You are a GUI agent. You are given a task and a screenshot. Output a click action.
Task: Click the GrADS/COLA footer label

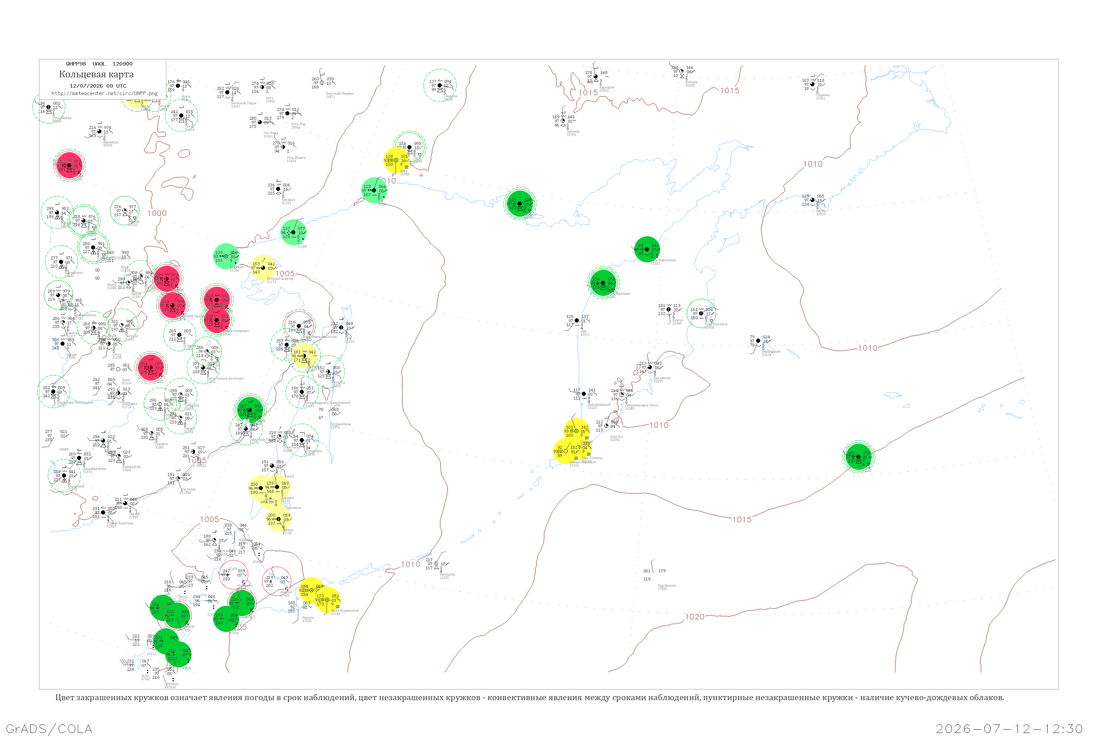point(49,729)
